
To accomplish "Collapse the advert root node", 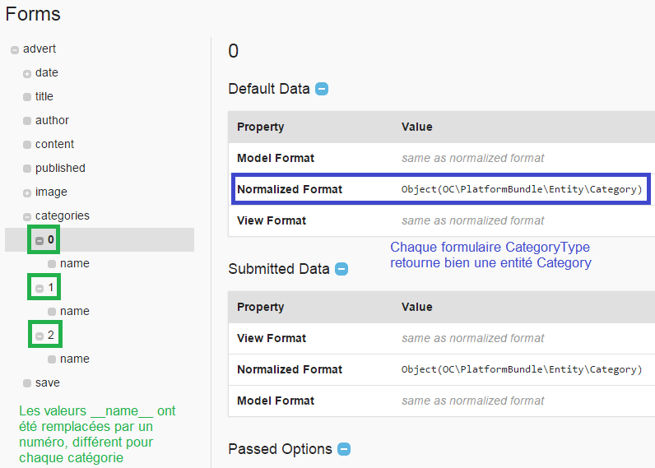I will pos(15,50).
